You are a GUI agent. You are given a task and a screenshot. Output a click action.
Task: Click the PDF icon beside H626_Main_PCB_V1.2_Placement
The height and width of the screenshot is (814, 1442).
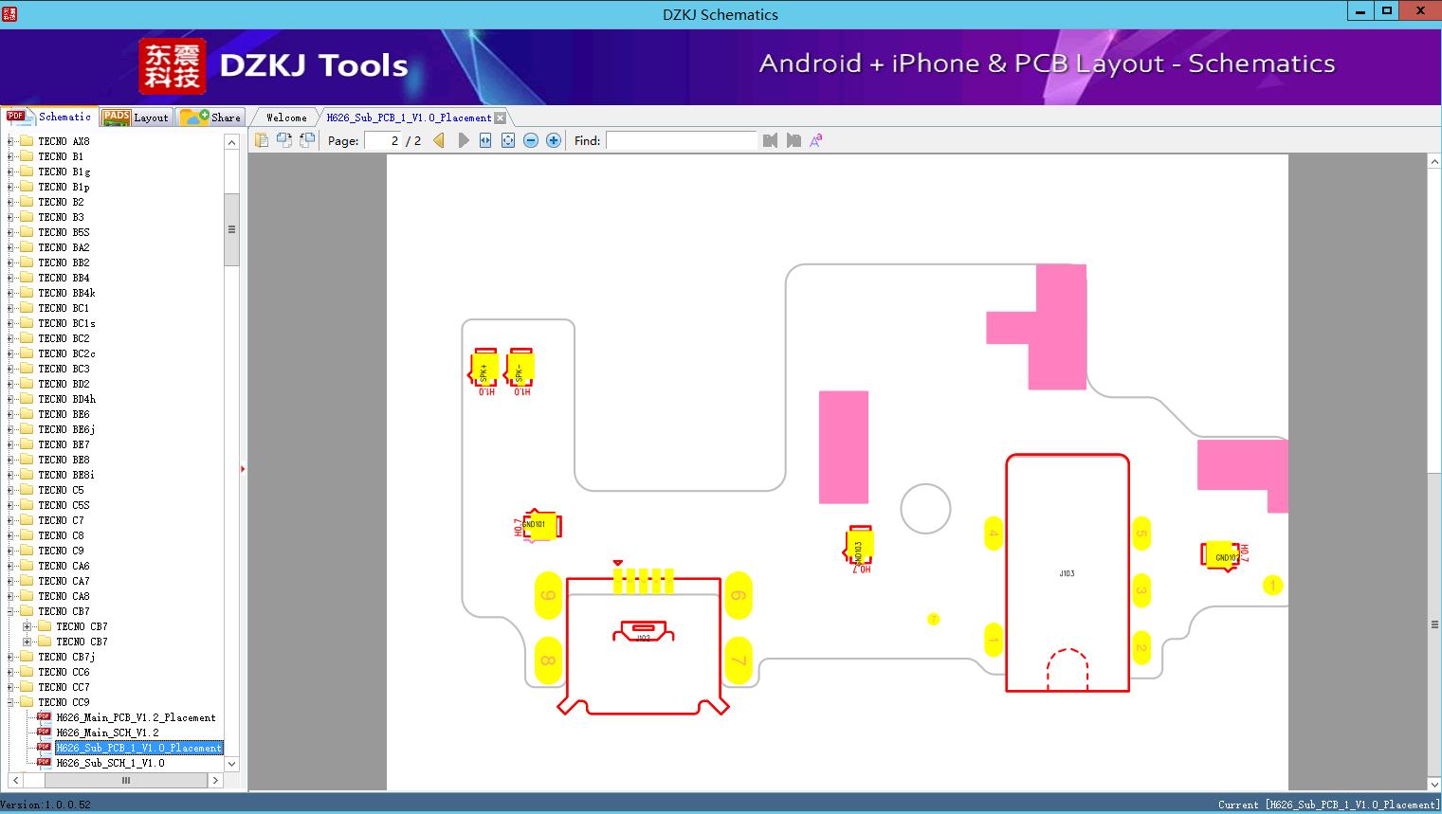(44, 716)
